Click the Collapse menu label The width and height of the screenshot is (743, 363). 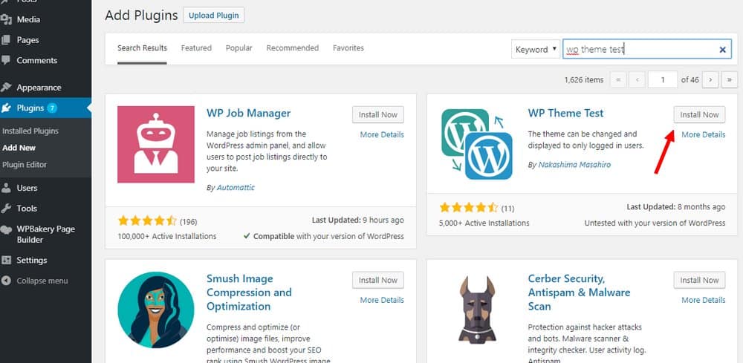[x=42, y=281]
